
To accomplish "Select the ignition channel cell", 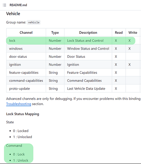I will click(x=26, y=65).
